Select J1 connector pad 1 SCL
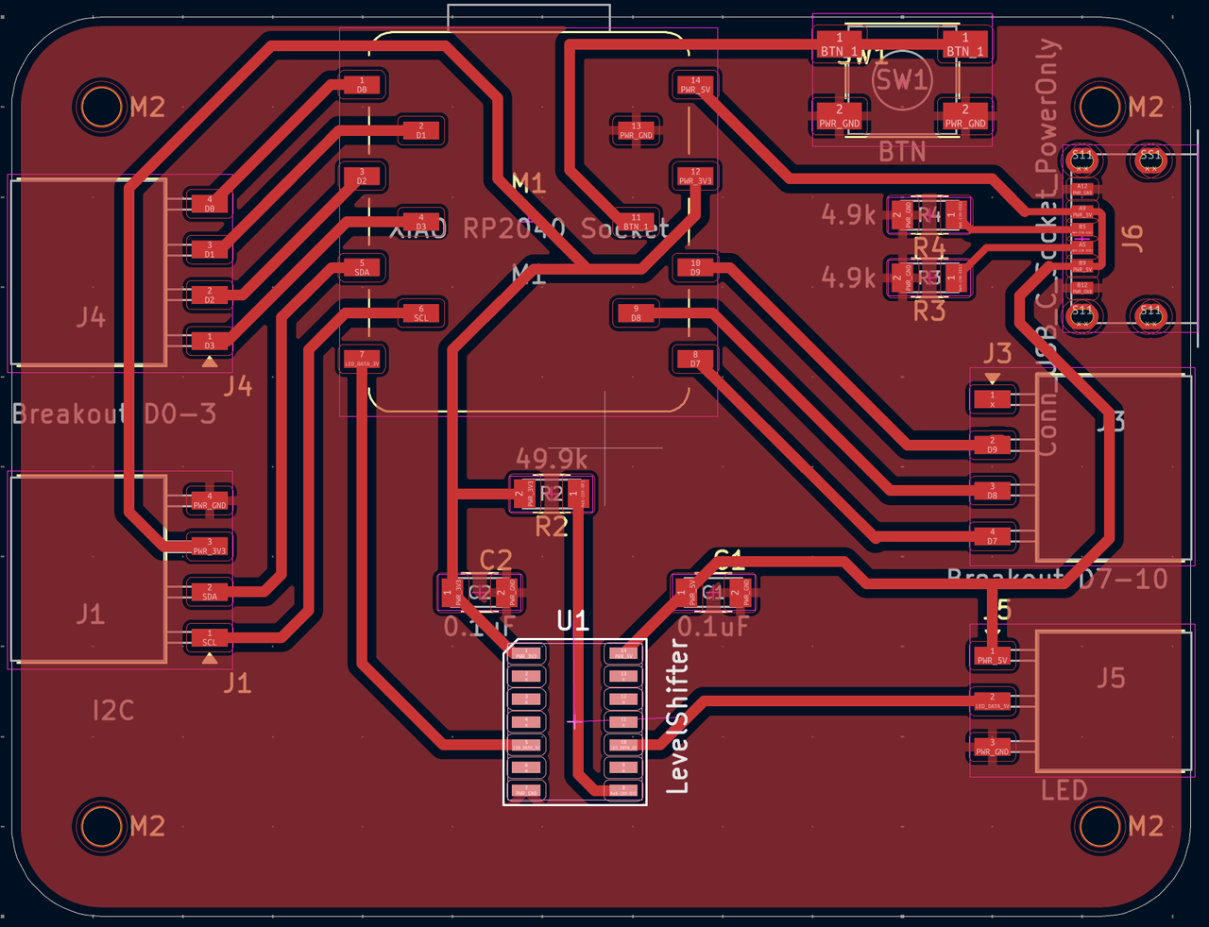1209x927 pixels. pyautogui.click(x=210, y=637)
